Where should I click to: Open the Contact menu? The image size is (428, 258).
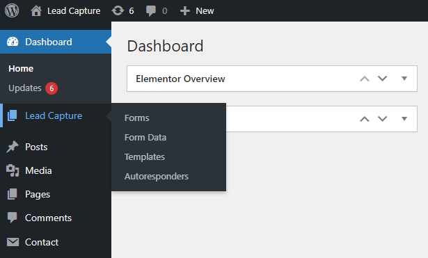(42, 242)
